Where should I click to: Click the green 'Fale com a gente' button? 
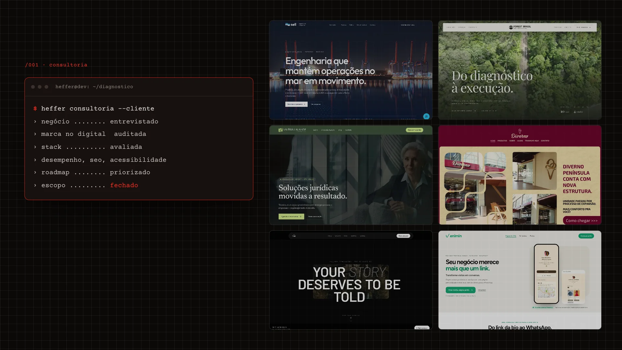click(414, 130)
